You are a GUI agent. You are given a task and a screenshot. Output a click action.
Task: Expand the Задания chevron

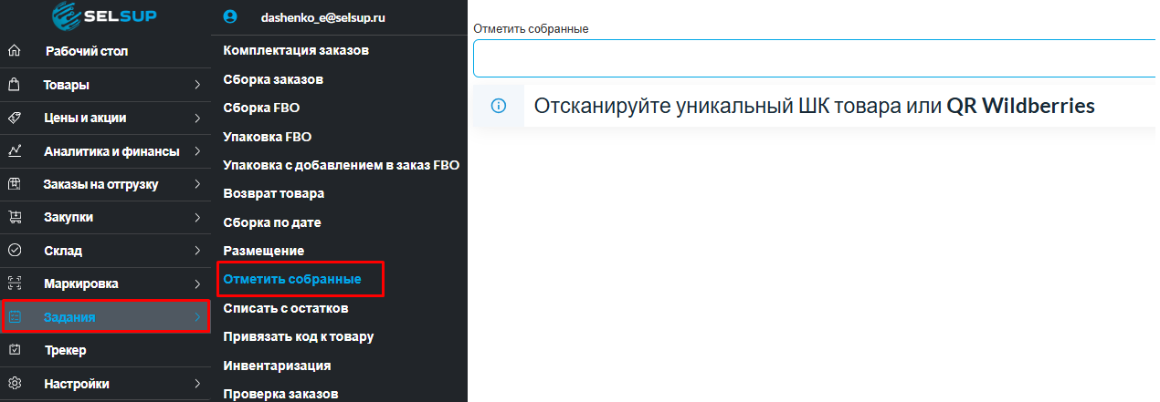(x=197, y=317)
